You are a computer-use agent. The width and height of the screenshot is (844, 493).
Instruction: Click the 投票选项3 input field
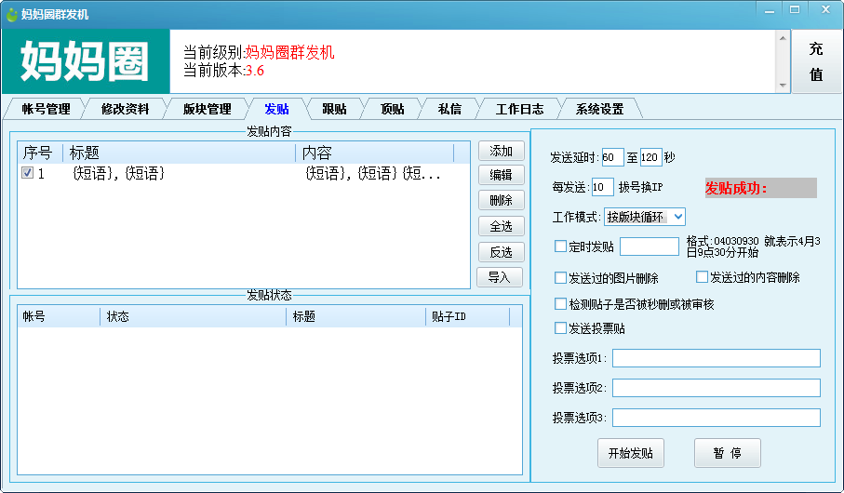(717, 417)
